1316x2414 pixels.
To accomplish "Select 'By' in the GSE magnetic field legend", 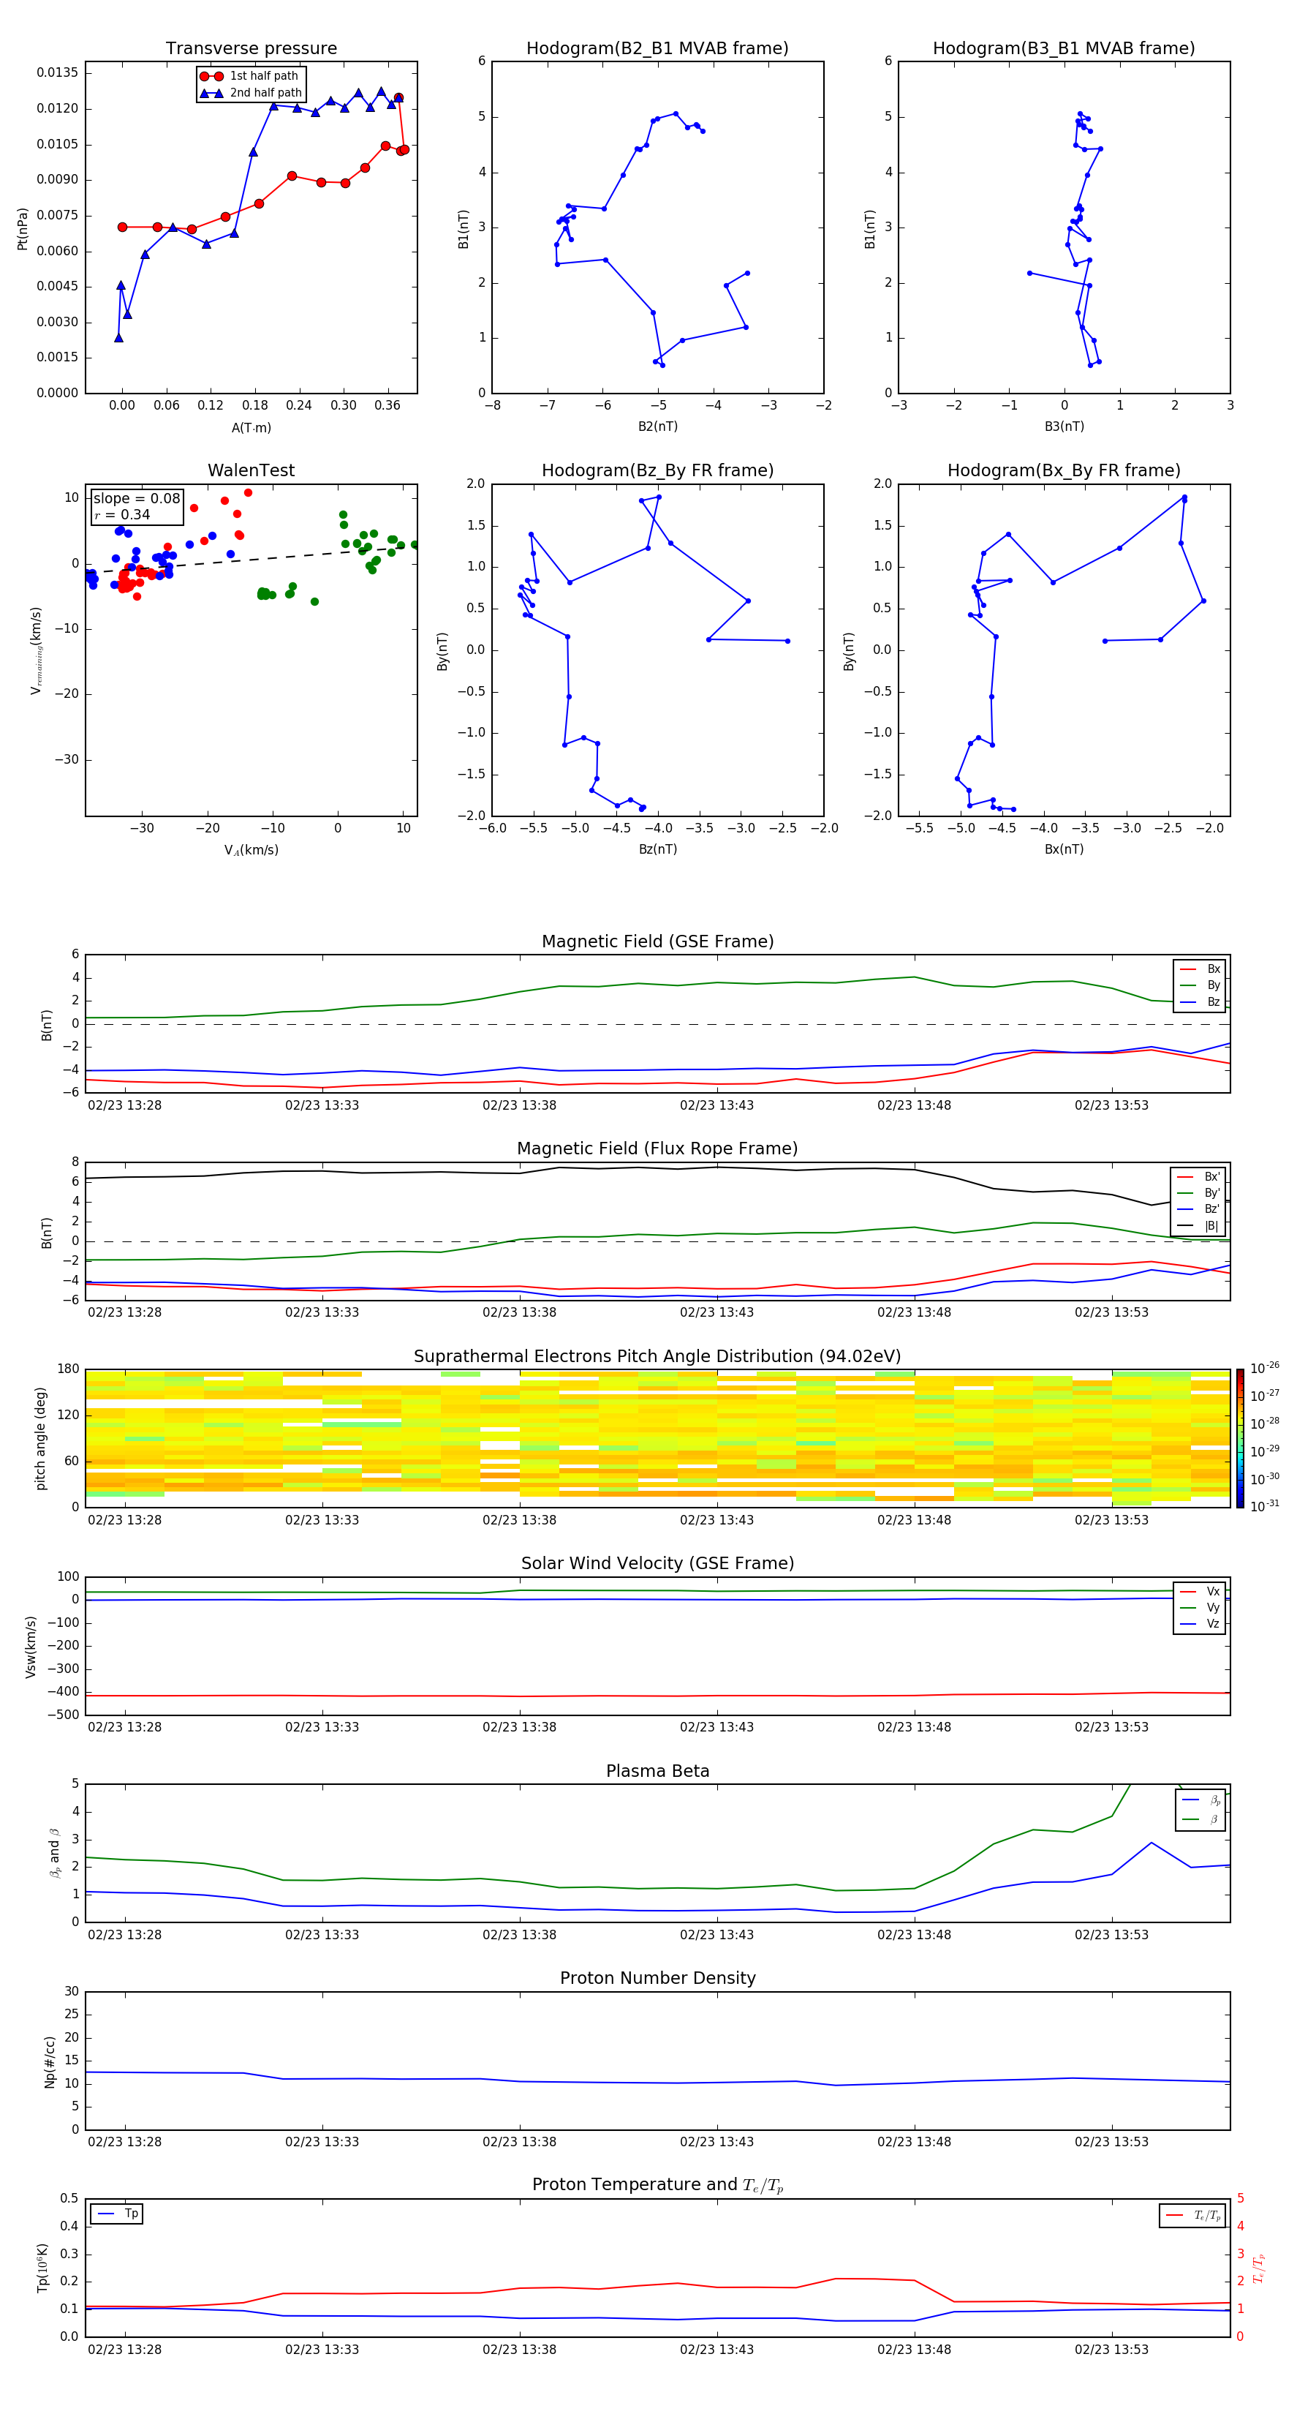I will (x=1200, y=985).
